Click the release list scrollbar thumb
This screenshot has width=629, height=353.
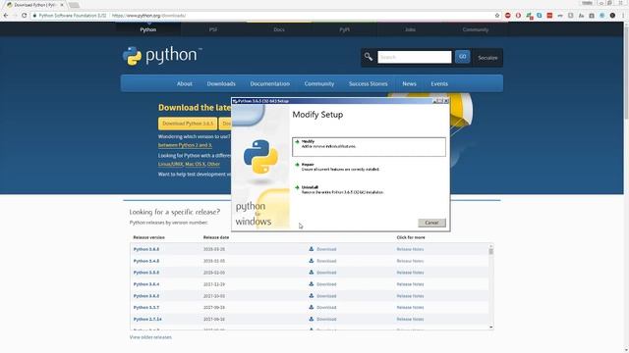[x=491, y=251]
